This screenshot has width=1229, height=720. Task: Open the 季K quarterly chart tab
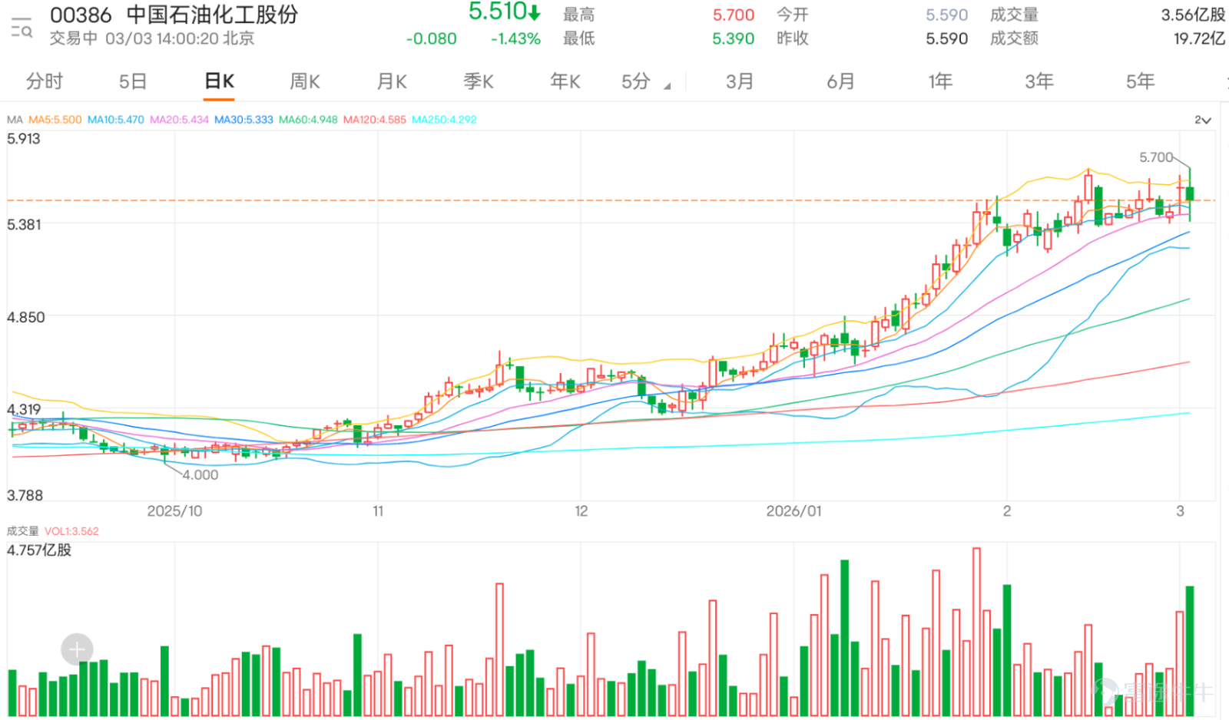click(x=479, y=81)
